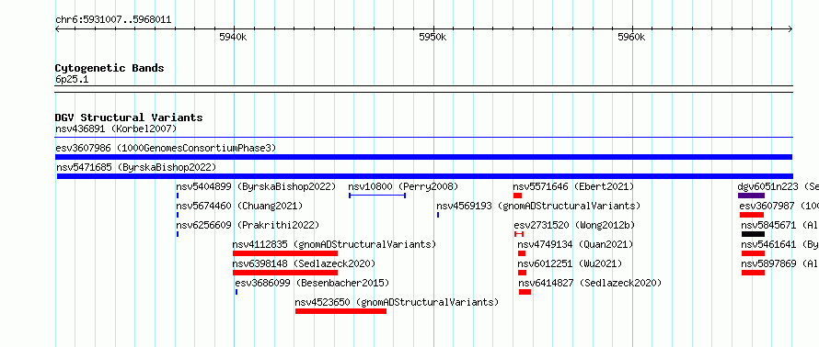
Task: Select the black bar under nsv5845671
Action: (x=753, y=234)
